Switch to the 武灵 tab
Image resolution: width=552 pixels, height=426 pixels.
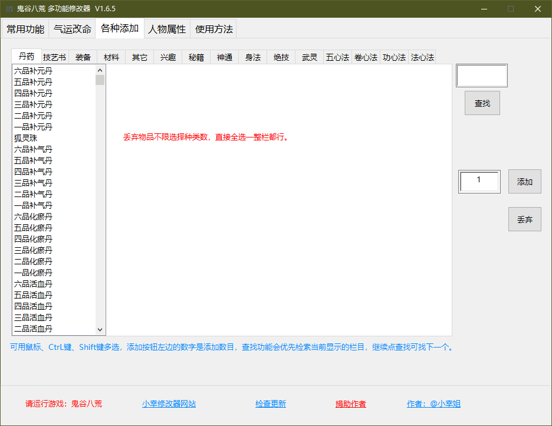coord(309,57)
